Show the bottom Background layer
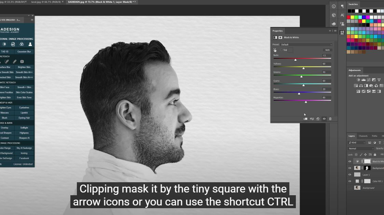The image size is (384, 215). pos(350,188)
